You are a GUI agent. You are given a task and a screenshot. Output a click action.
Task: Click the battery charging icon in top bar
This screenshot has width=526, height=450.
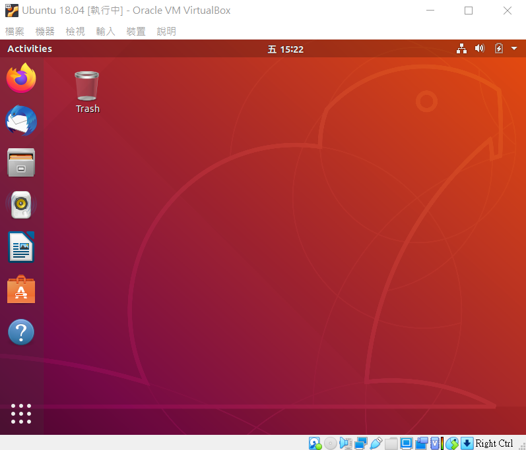tap(499, 49)
